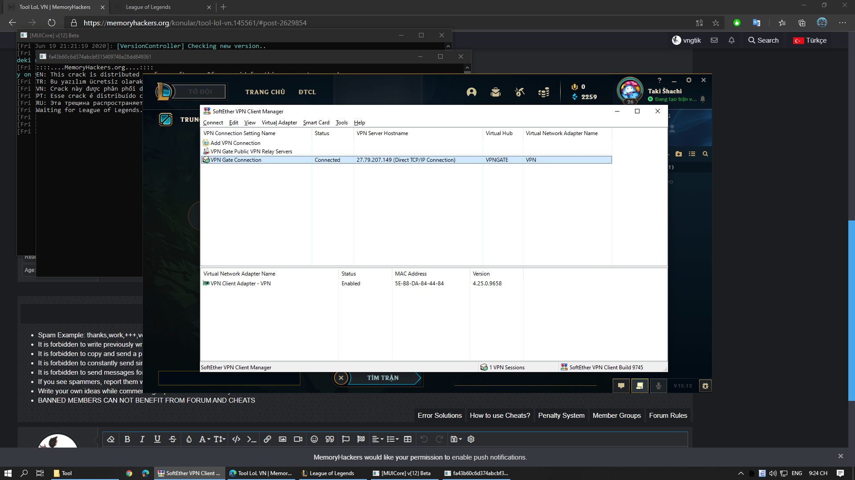Cancel lobby with the X button
This screenshot has width=855, height=480.
point(341,378)
